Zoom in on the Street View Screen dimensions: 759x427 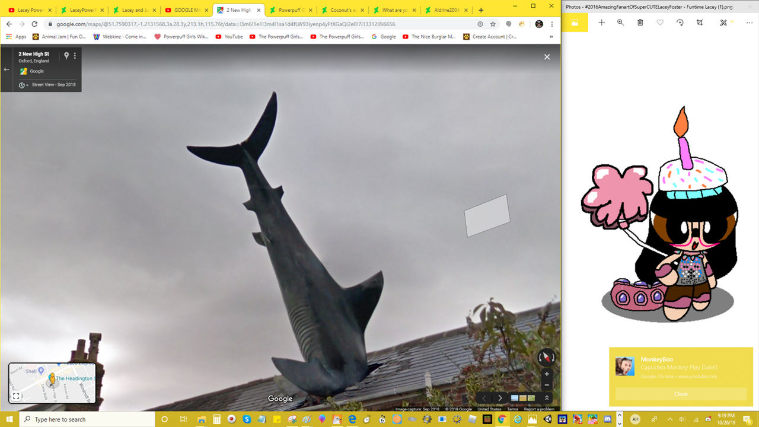[x=547, y=374]
